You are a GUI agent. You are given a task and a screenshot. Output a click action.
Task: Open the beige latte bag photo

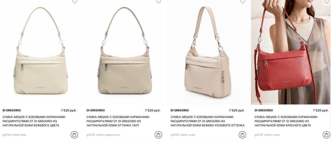click(41, 52)
